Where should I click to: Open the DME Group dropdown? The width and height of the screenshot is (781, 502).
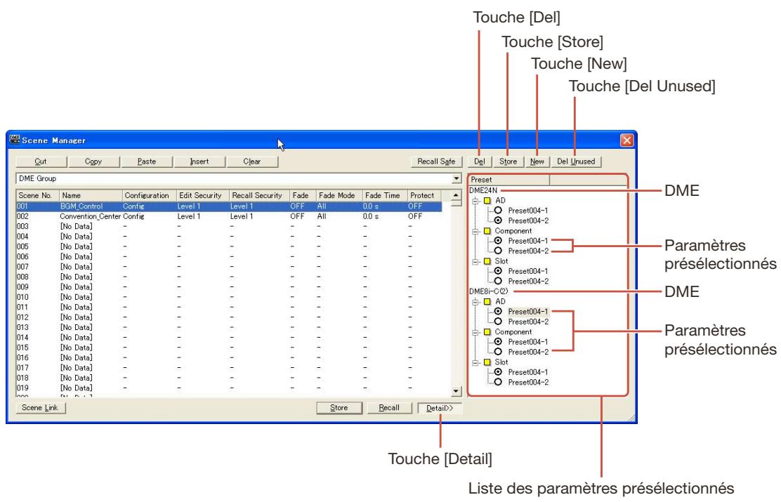[457, 178]
